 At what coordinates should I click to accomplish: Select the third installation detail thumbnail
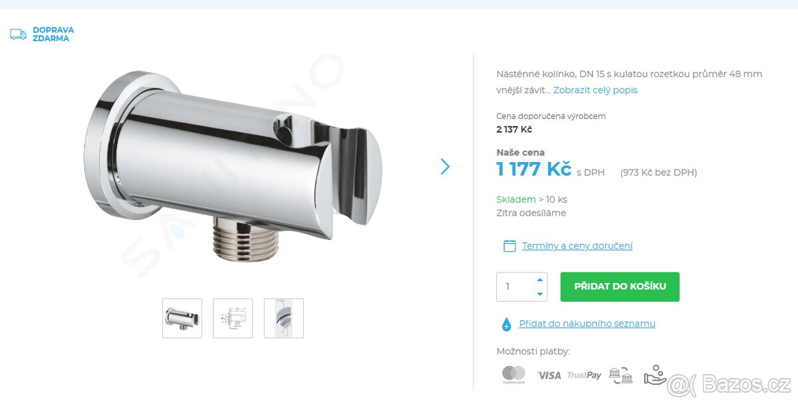tap(284, 318)
